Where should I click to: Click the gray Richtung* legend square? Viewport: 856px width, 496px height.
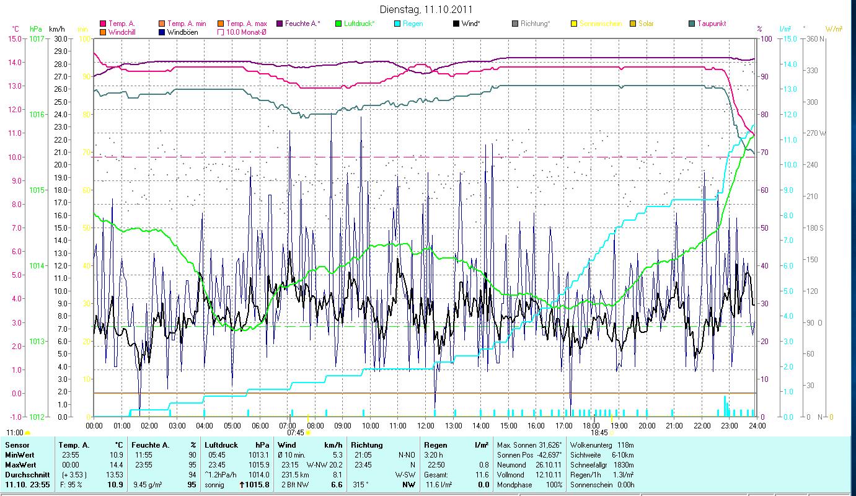tap(515, 24)
